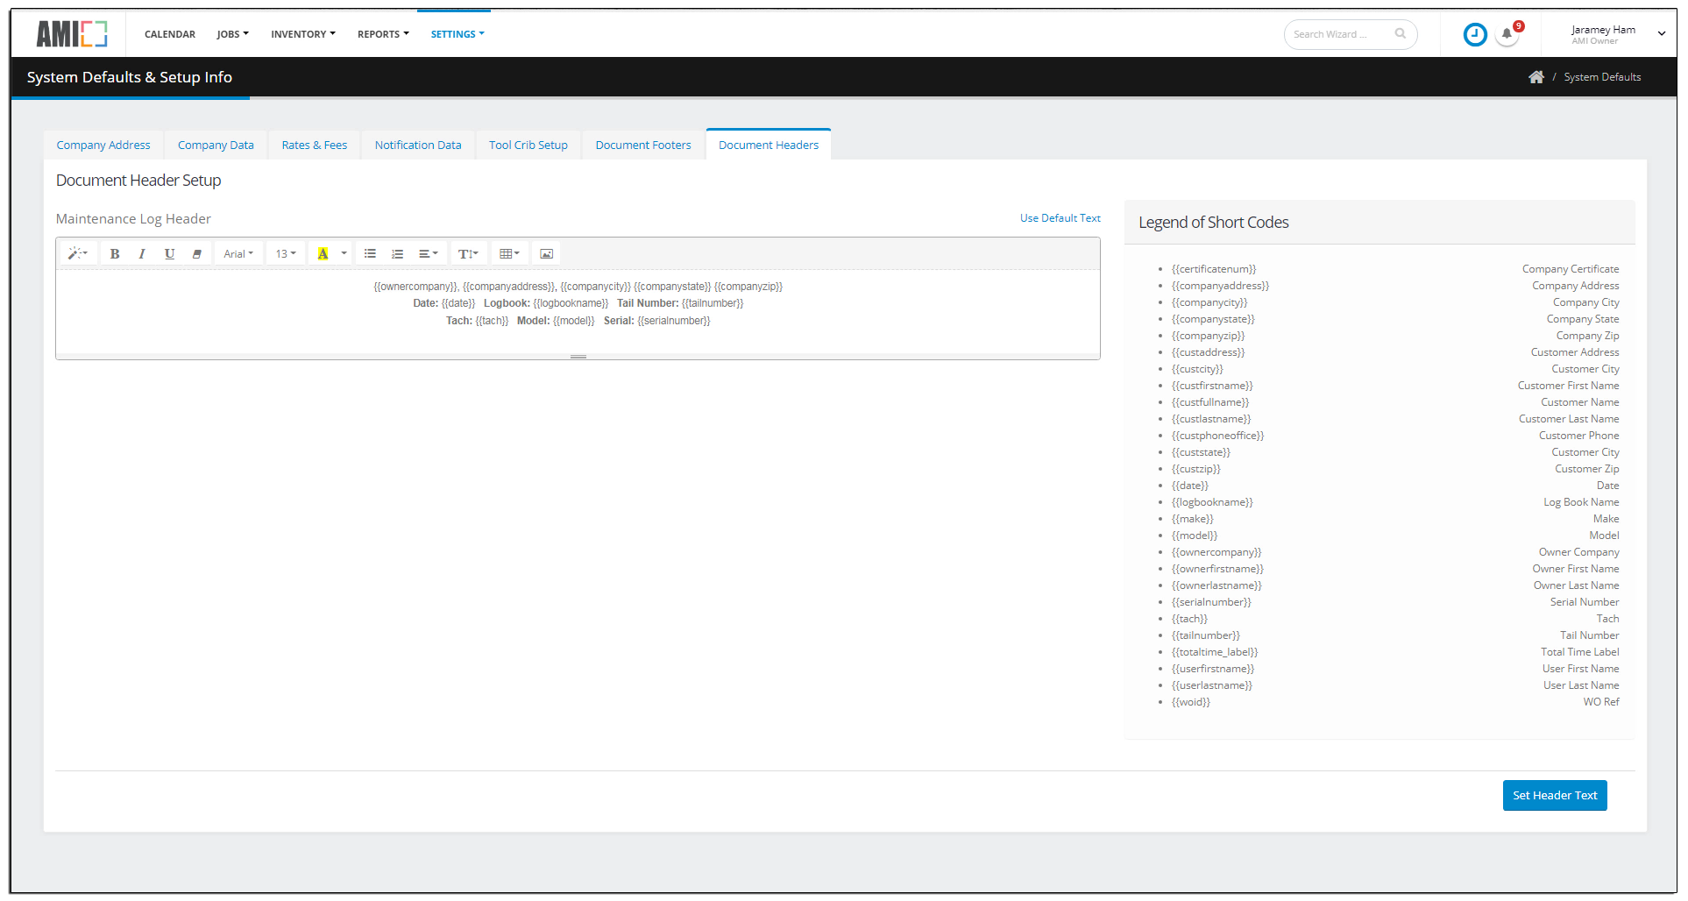
Task: Click the eraser remove-format icon
Action: [197, 254]
